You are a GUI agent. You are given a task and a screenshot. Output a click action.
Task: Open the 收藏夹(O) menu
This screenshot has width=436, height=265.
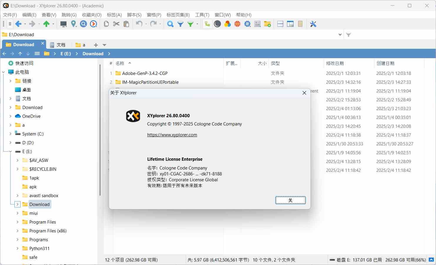coord(92,15)
